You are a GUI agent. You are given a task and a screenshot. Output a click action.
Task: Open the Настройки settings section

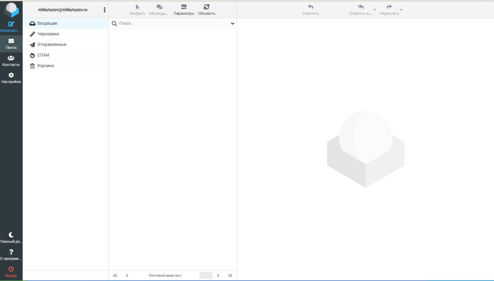click(11, 78)
